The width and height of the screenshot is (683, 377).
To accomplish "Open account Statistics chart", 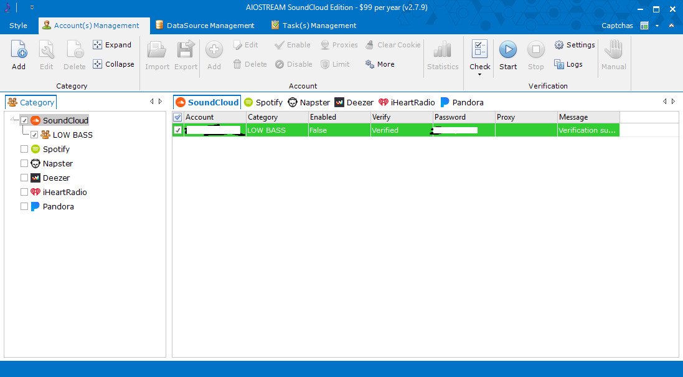I will pos(443,50).
